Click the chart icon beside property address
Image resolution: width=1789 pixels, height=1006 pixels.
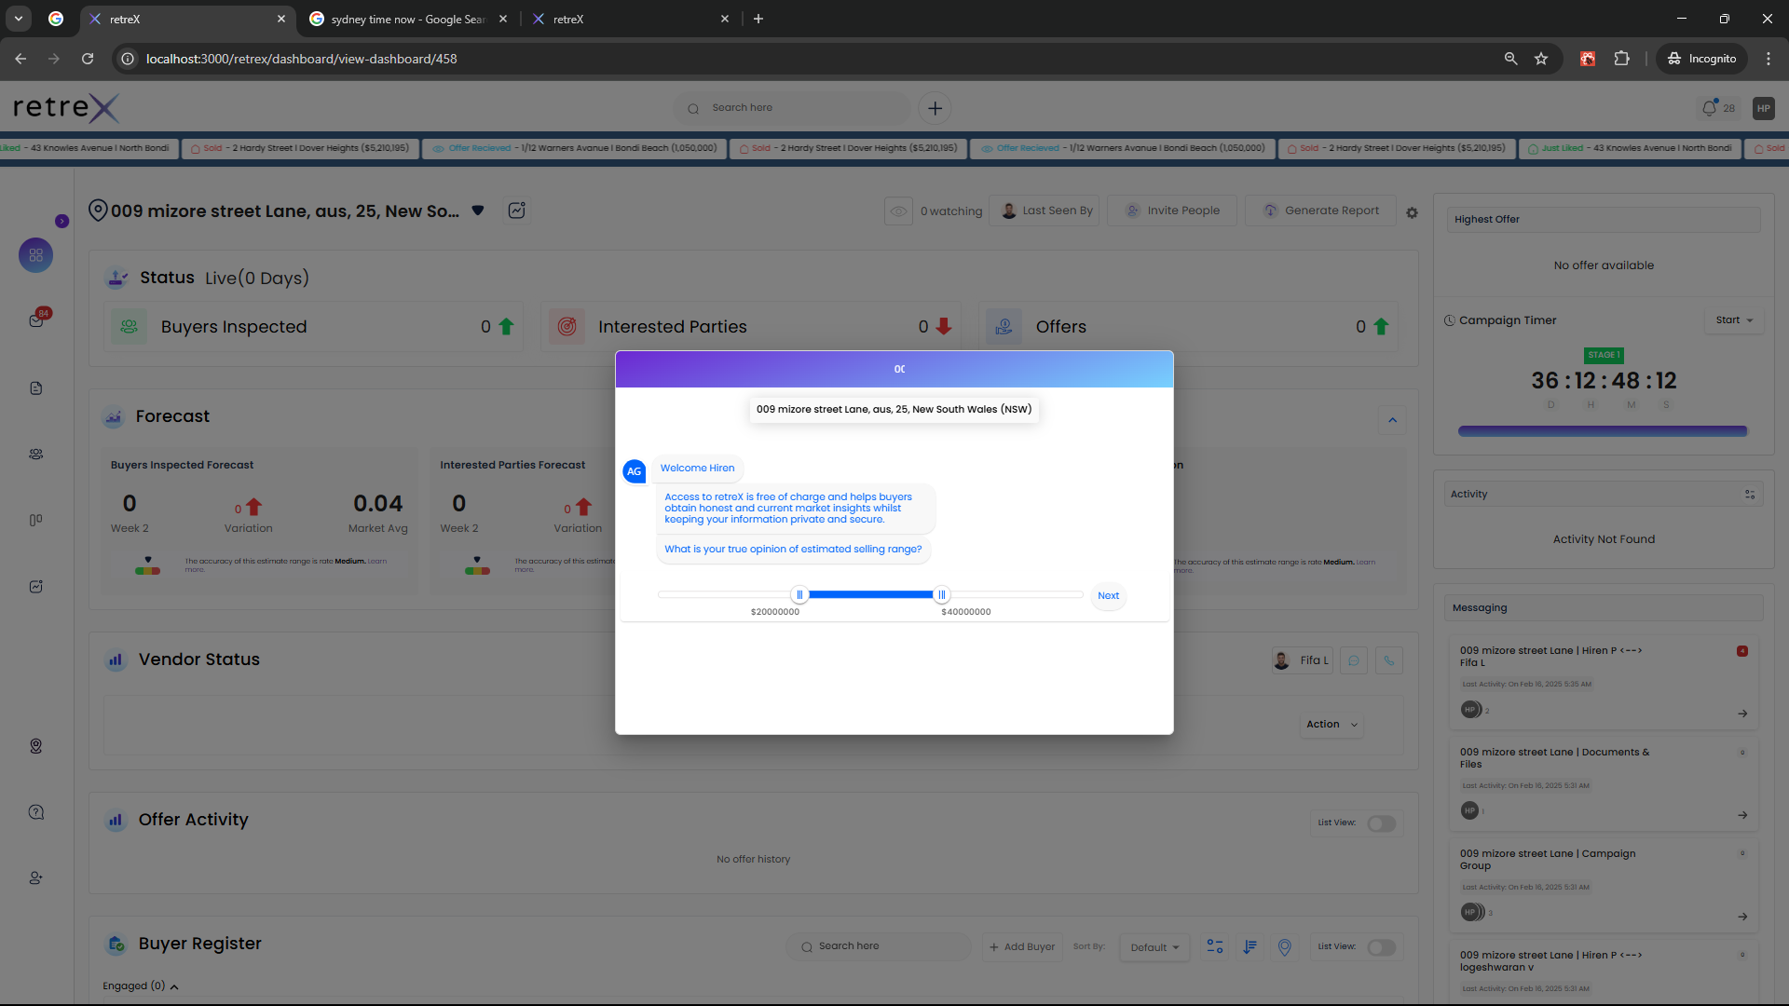tap(516, 211)
